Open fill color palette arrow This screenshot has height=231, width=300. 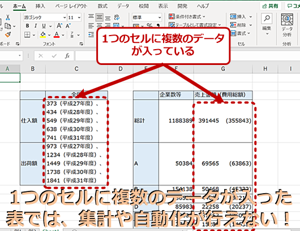coord(49,35)
